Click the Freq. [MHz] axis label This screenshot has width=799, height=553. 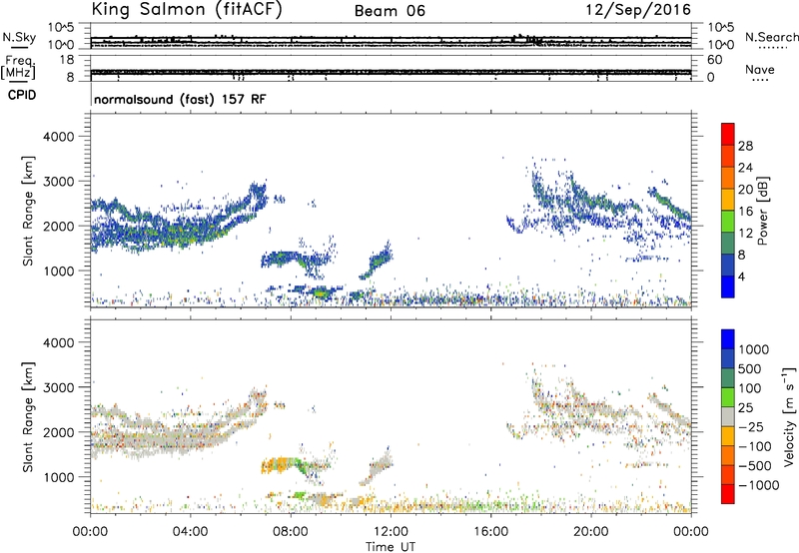click(x=19, y=67)
